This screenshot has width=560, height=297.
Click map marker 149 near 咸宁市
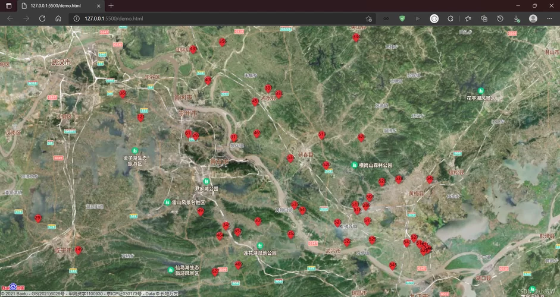tap(79, 250)
